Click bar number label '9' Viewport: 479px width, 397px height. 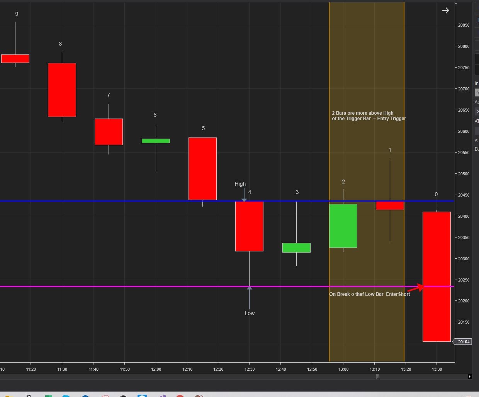click(x=17, y=14)
